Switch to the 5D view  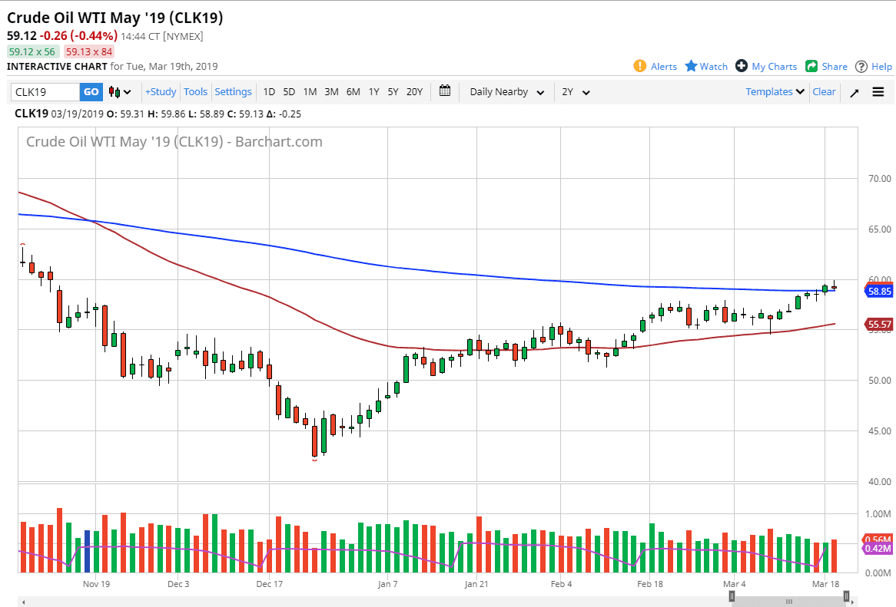click(x=289, y=91)
